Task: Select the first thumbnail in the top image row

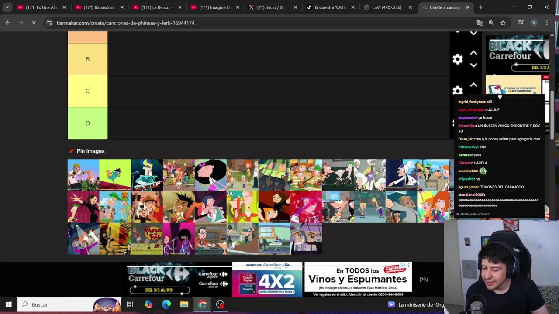Action: [83, 175]
